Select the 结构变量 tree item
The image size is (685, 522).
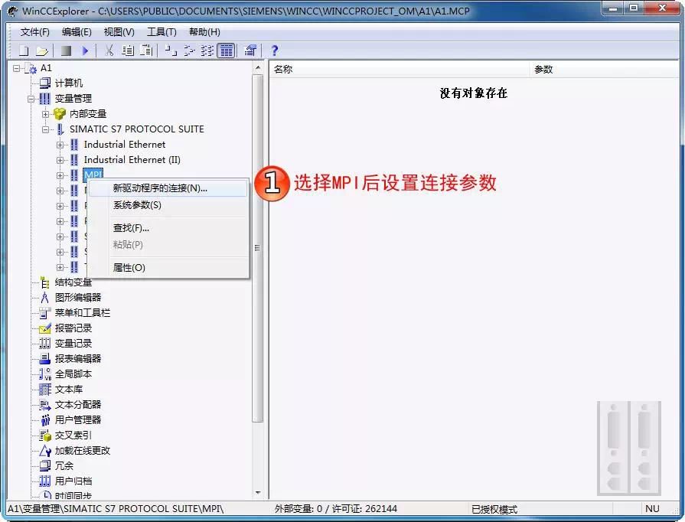(73, 282)
